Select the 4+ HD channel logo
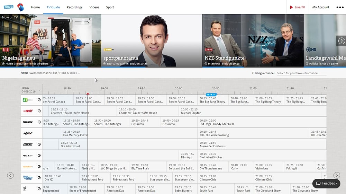Viewport: 346px width, 194px height. [28, 100]
